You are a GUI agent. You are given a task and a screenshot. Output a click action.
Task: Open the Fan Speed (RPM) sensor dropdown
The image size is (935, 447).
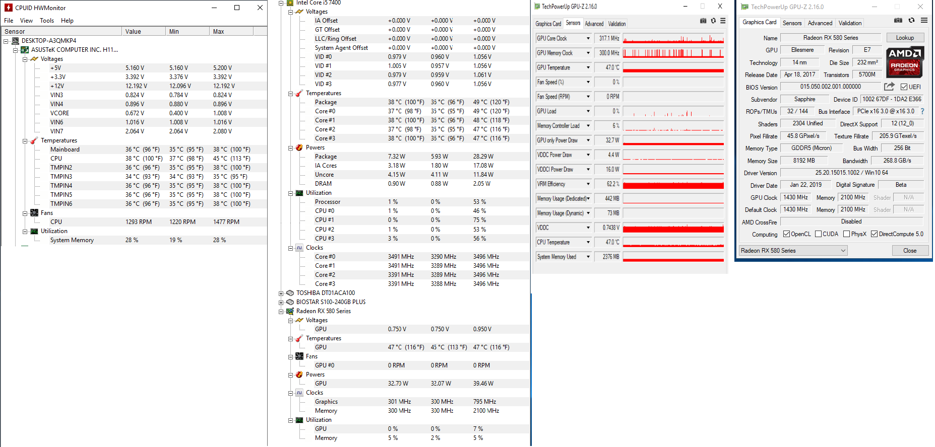pos(588,97)
